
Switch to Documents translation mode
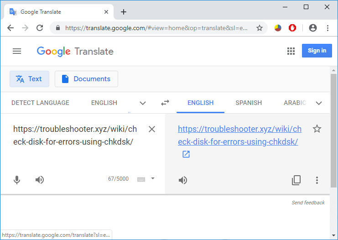86,79
